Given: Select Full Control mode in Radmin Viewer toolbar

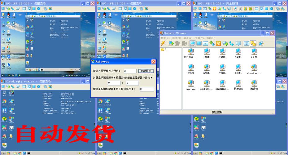Looking at the screenshot, I should [193, 44].
